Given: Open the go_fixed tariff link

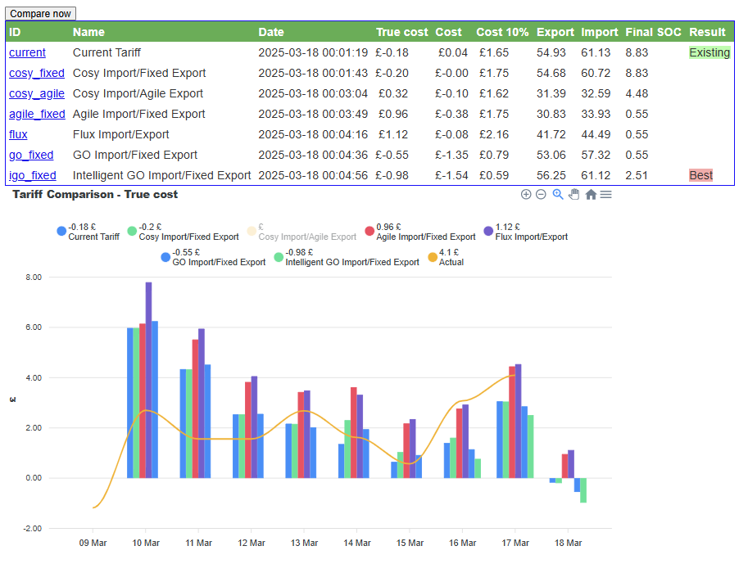Looking at the screenshot, I should [x=31, y=155].
